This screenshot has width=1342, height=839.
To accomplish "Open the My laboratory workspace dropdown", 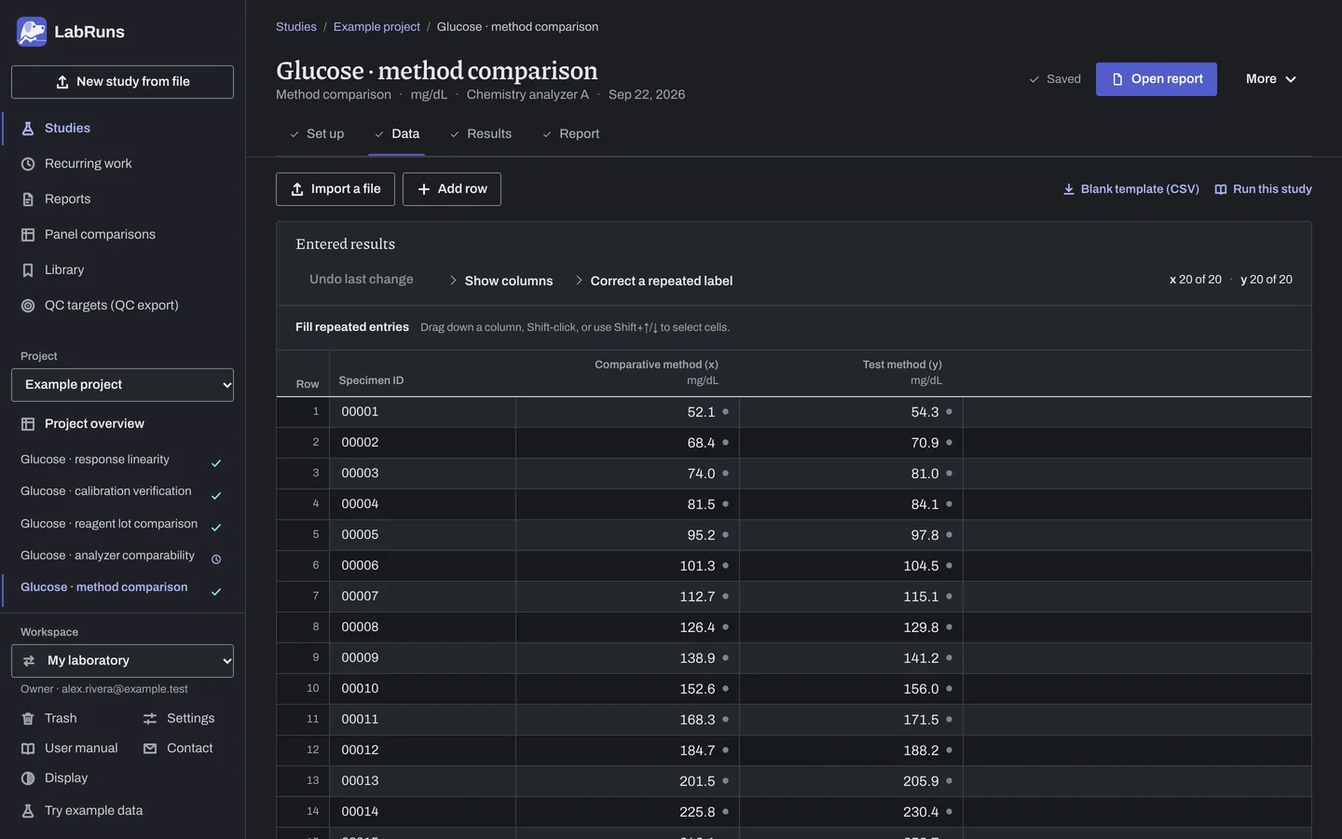I will 122,661.
